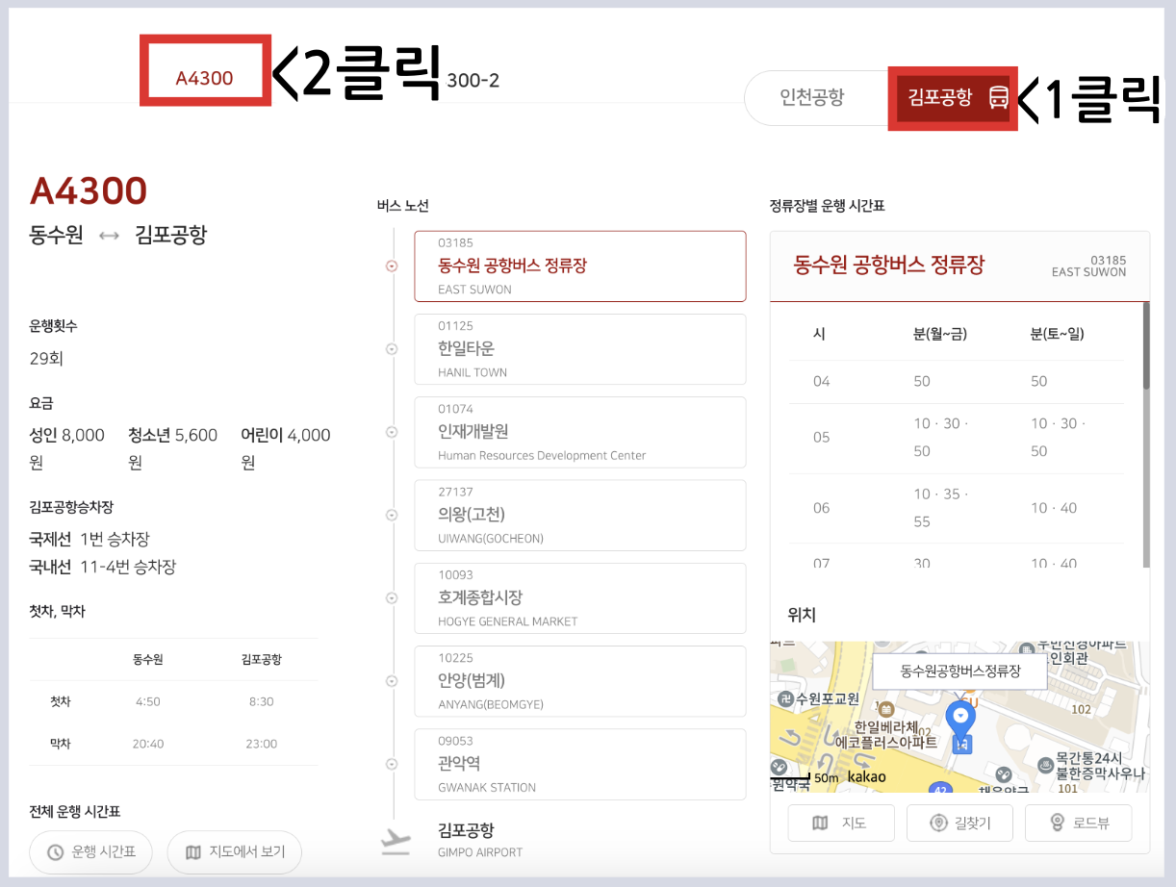The image size is (1176, 887).
Task: Click the clock icon on 운행 시간표 button
Action: (x=55, y=852)
